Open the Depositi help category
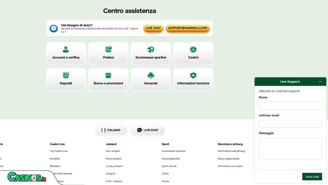Screen dimensions: 328x185 pyautogui.click(x=66, y=80)
